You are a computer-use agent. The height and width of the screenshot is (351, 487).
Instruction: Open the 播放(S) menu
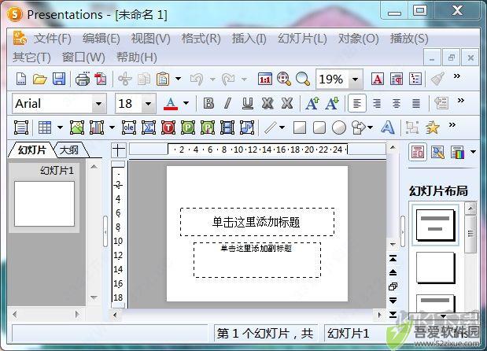409,39
